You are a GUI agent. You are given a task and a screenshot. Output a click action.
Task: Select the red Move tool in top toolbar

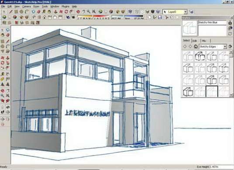point(61,12)
